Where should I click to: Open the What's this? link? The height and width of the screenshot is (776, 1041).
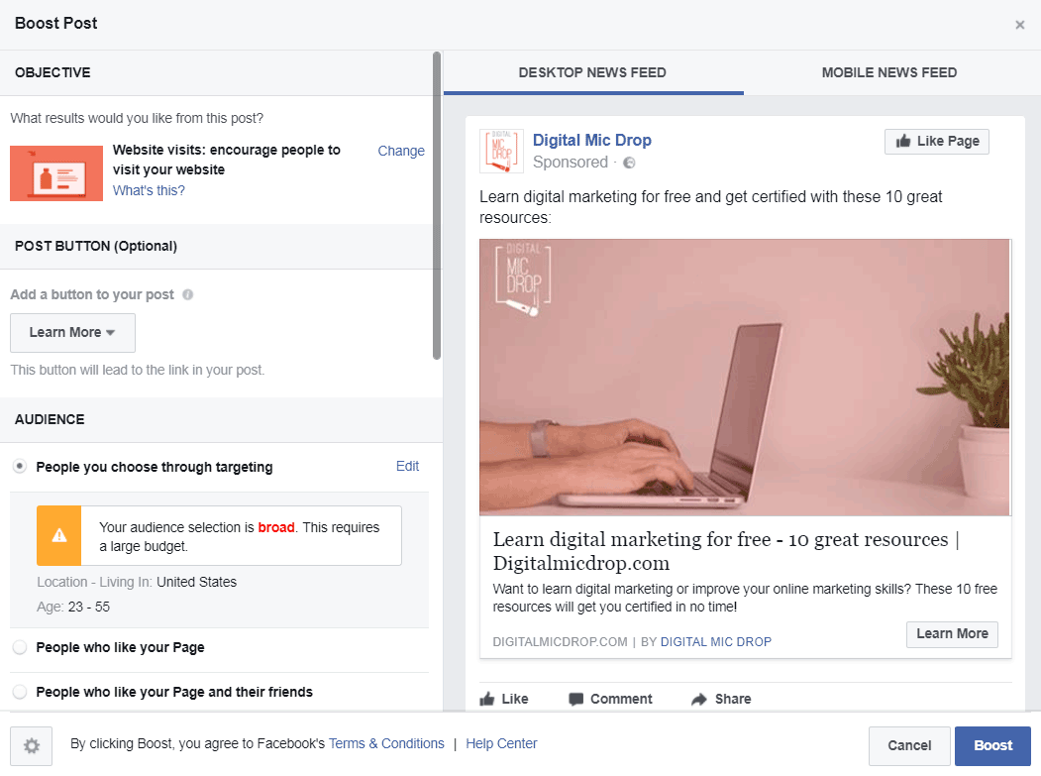pyautogui.click(x=149, y=190)
